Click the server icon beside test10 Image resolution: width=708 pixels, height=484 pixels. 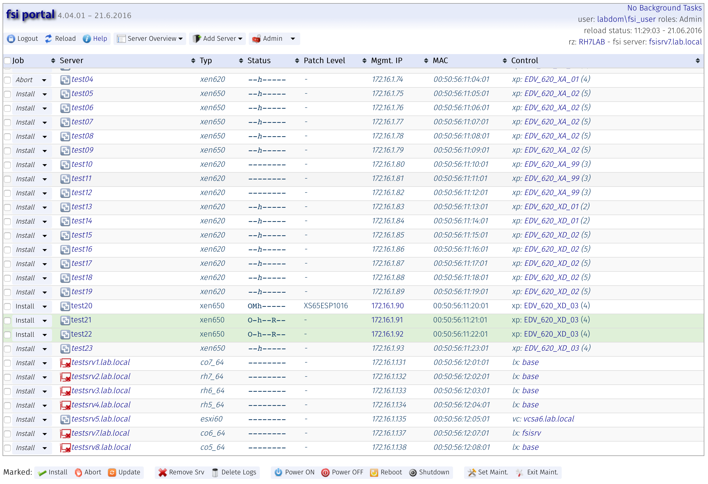65,165
